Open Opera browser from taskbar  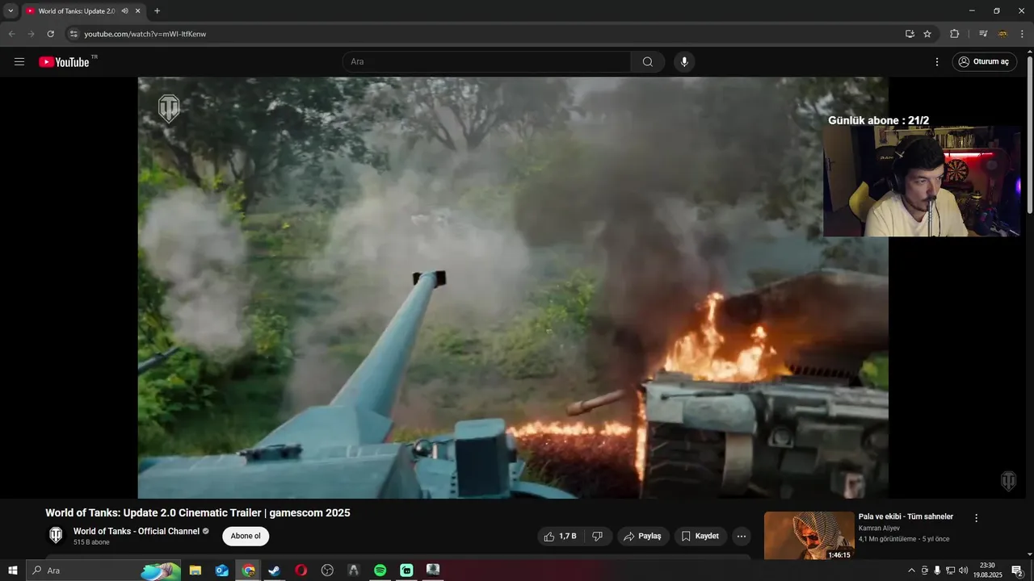pyautogui.click(x=301, y=571)
